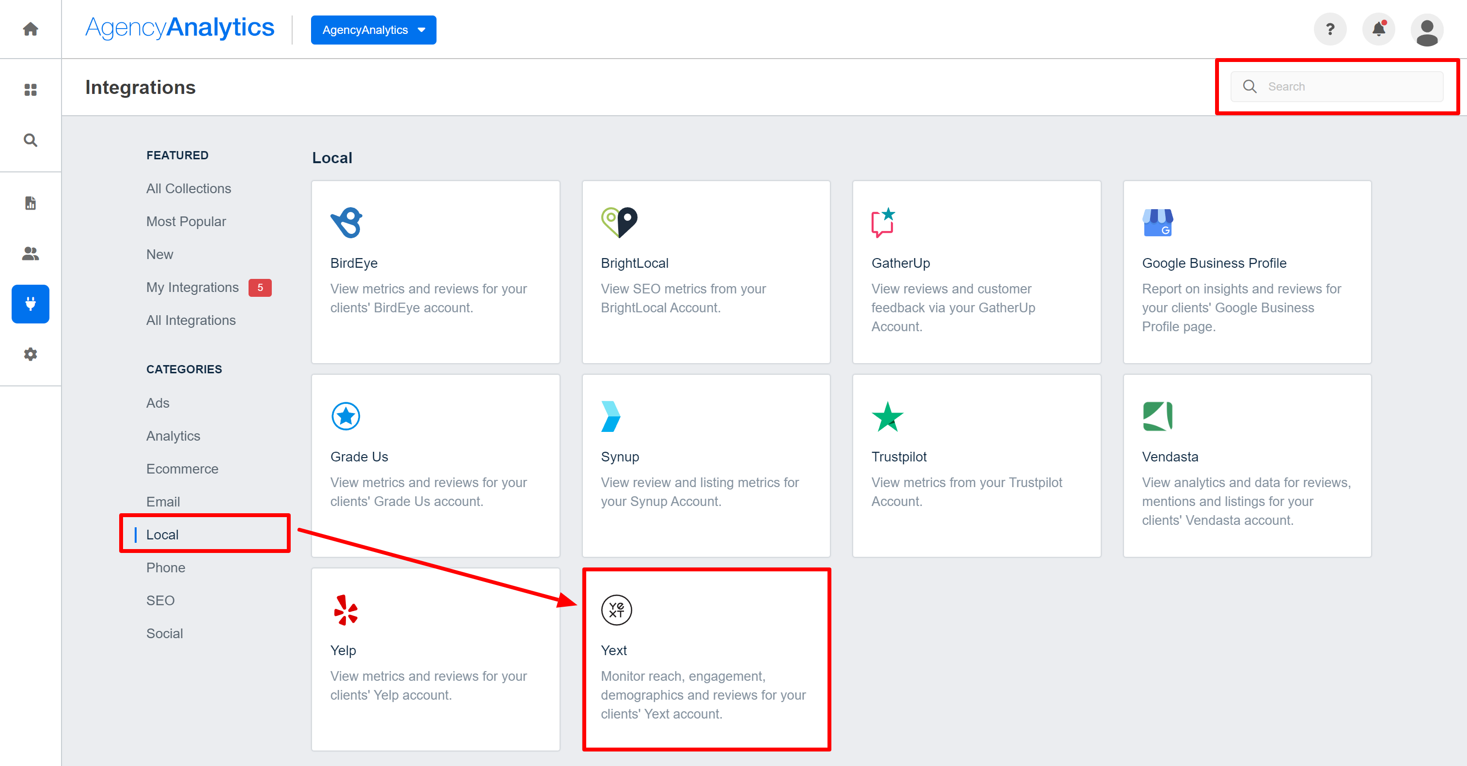Viewport: 1467px width, 766px height.
Task: Click the home icon in sidebar
Action: tap(30, 29)
